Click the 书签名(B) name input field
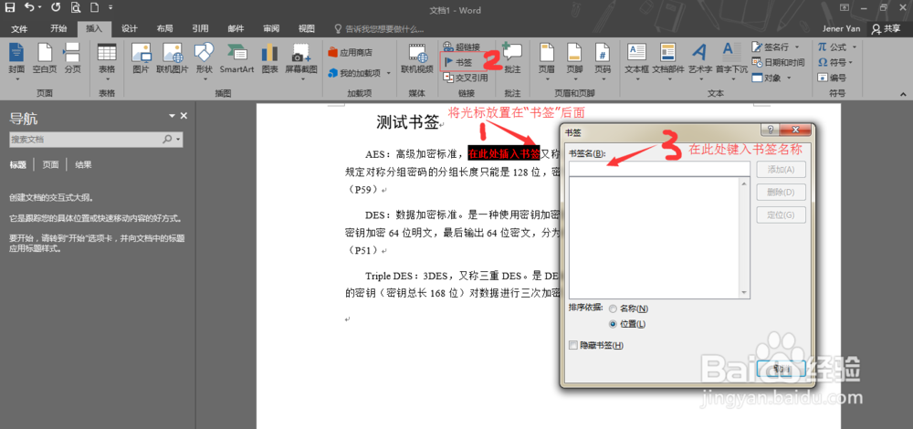The image size is (913, 429). click(x=659, y=168)
